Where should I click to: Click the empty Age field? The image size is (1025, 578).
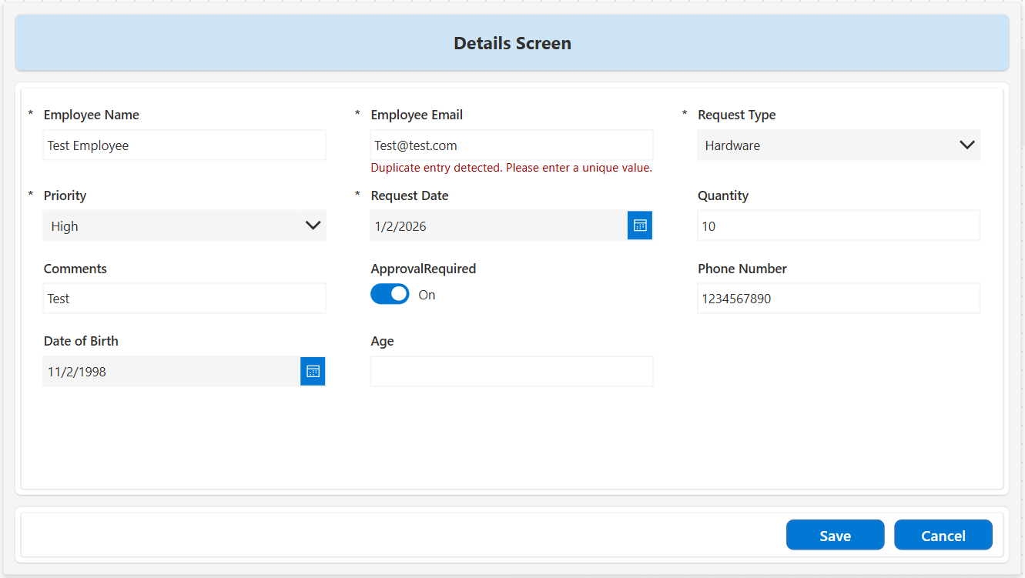click(511, 371)
